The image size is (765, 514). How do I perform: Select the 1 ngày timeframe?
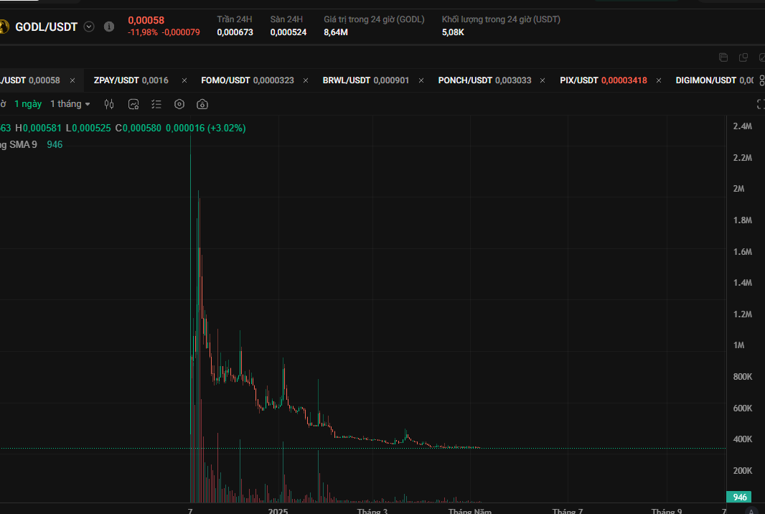click(28, 104)
